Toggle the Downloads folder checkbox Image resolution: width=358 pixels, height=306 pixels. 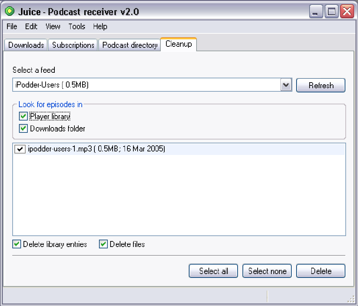click(24, 129)
